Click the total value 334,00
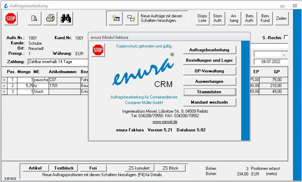This screenshot has width=302, height=182. coord(243,174)
